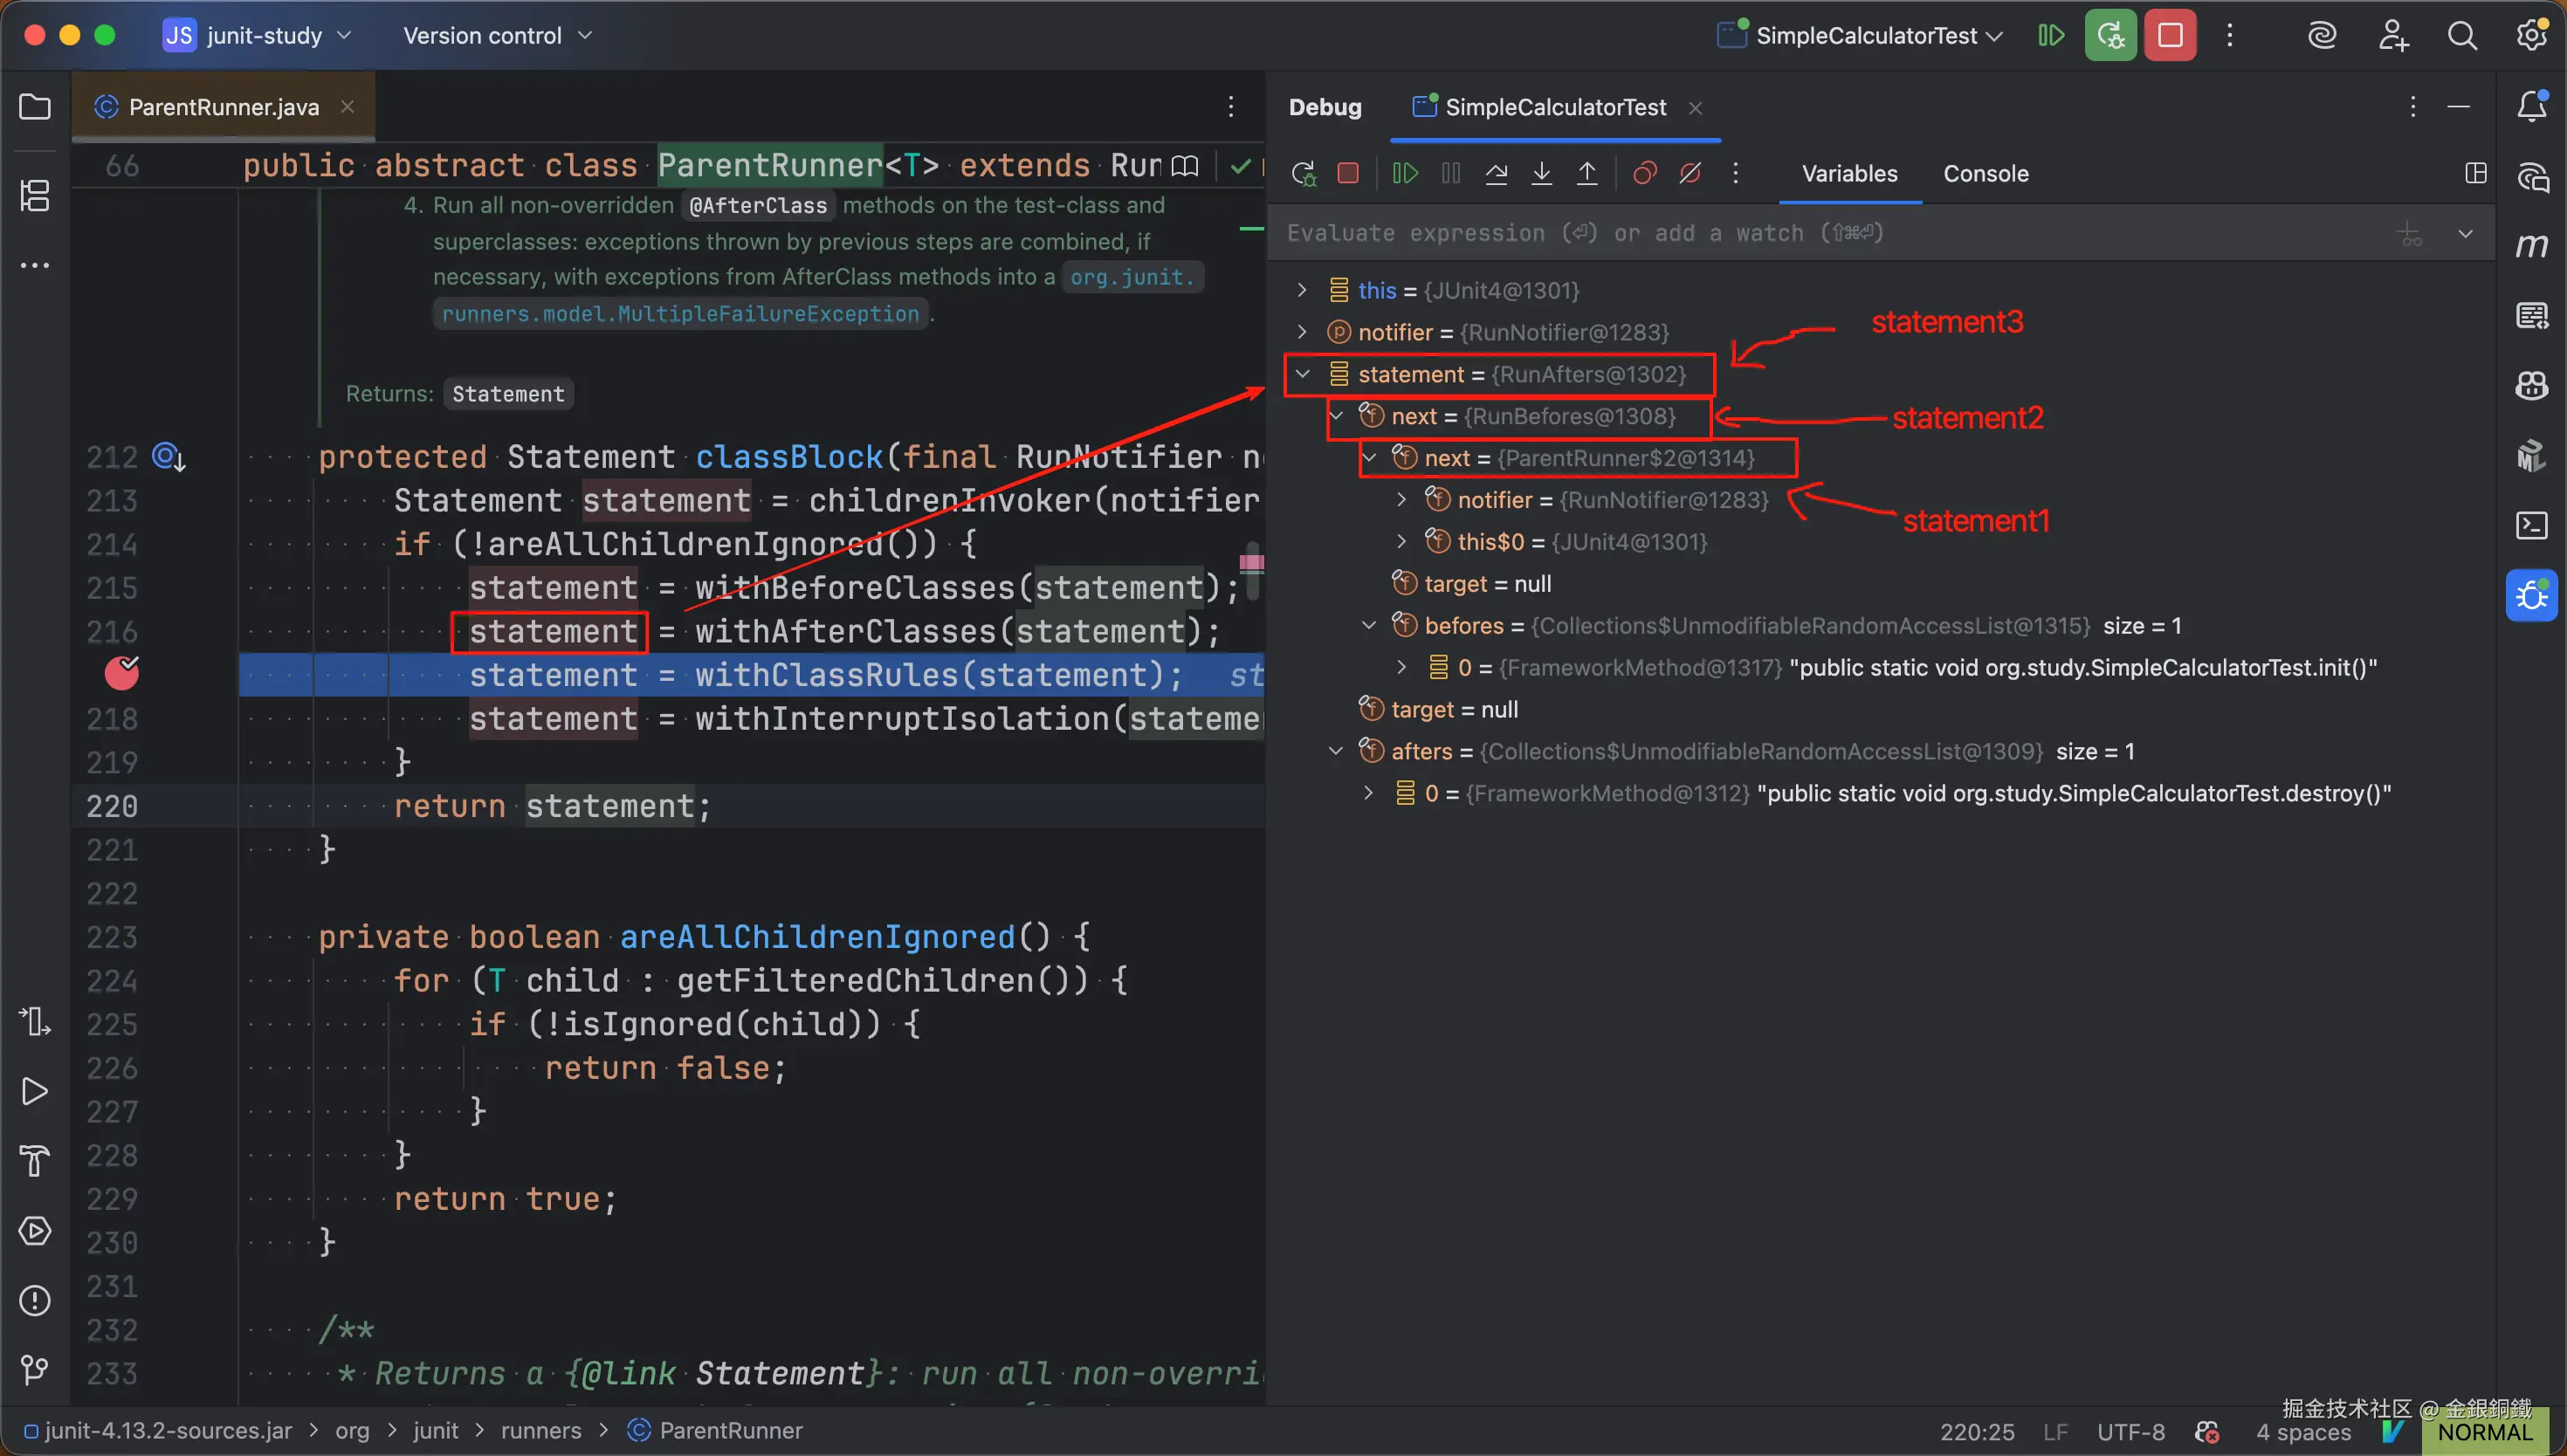Viewport: 2567px width, 1456px height.
Task: Stop the debug session in debug toolbar
Action: click(x=1348, y=174)
